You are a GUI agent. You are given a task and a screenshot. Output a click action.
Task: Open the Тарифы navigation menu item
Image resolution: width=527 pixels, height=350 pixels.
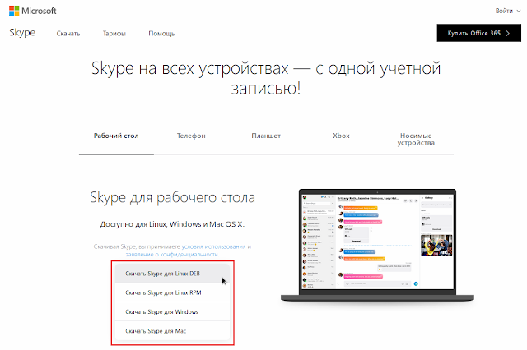point(114,34)
